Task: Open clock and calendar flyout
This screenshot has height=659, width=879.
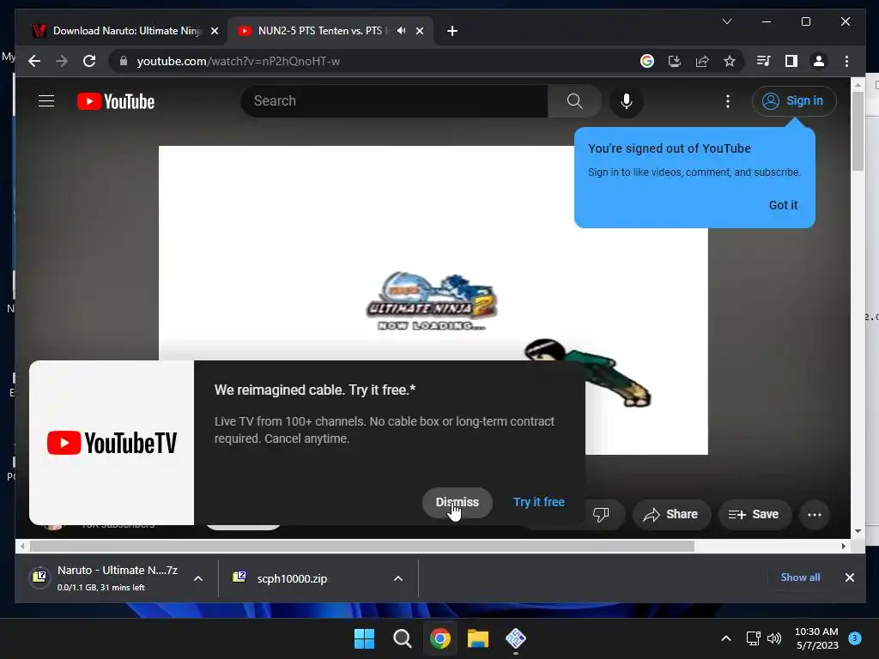Action: coord(816,638)
